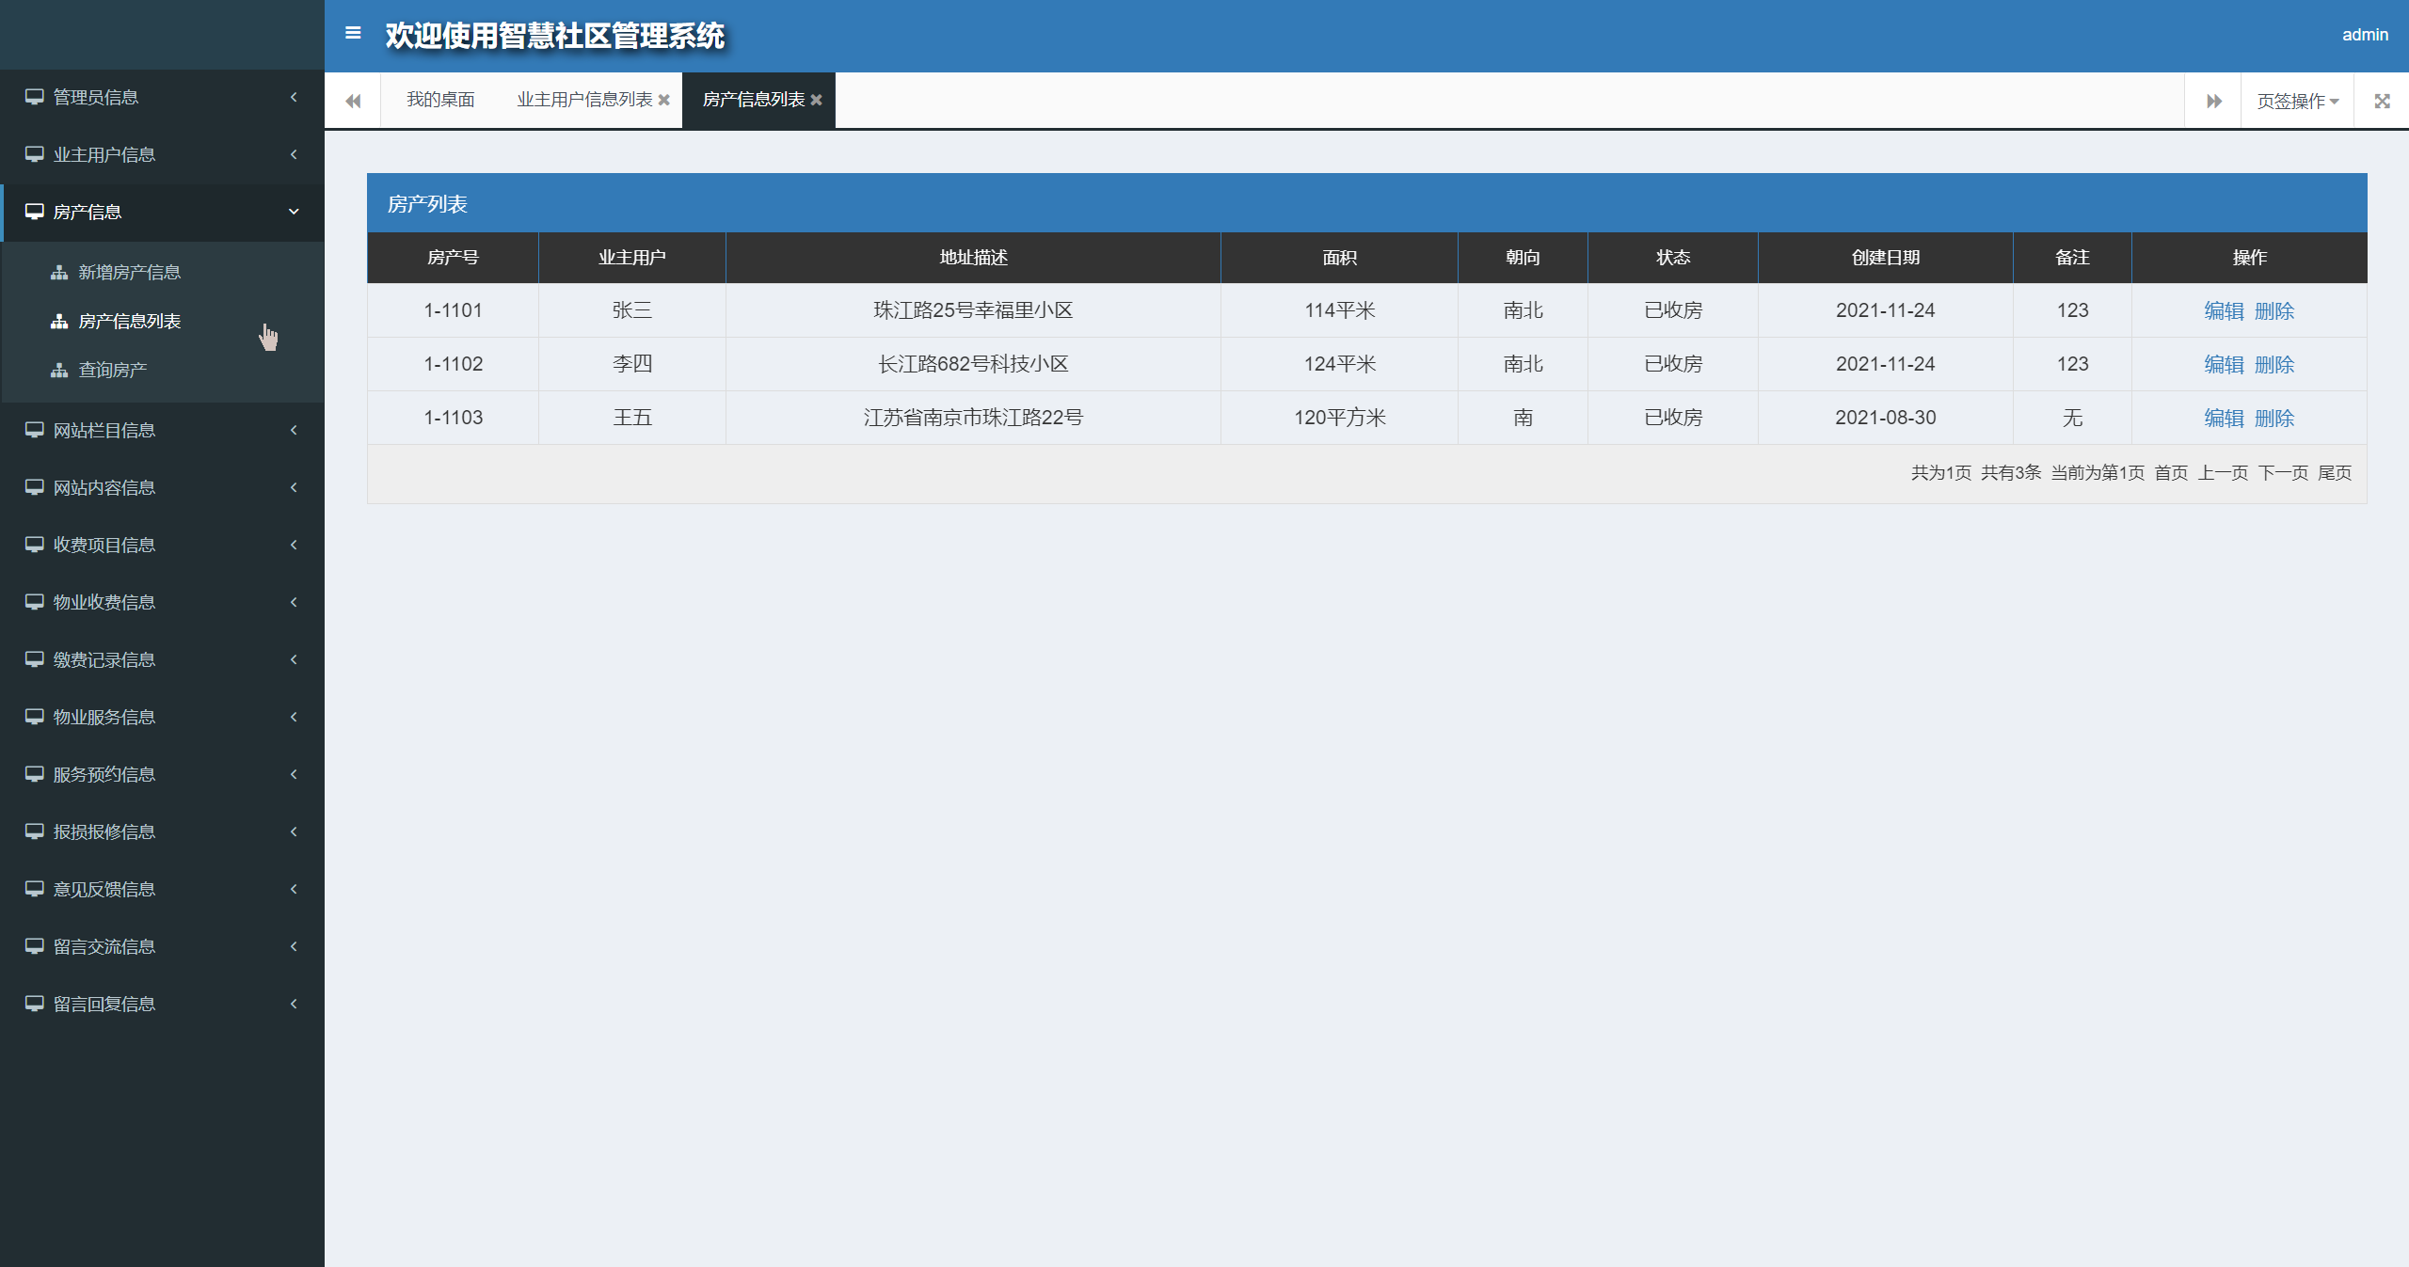Click the fullscreen expand icon in tab bar
This screenshot has width=2409, height=1267.
pos(2382,101)
